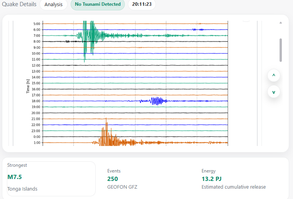Open the Strongest M7.5 card
The width and height of the screenshot is (293, 199).
click(51, 179)
